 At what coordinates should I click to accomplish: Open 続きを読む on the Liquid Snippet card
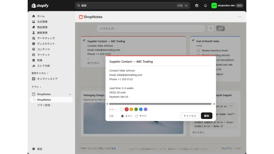198,132
